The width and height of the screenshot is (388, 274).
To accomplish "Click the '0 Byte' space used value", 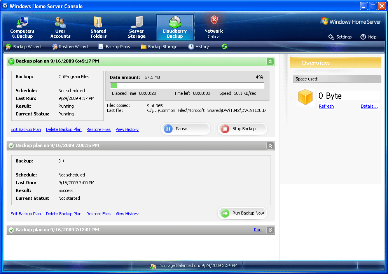I will 330,96.
